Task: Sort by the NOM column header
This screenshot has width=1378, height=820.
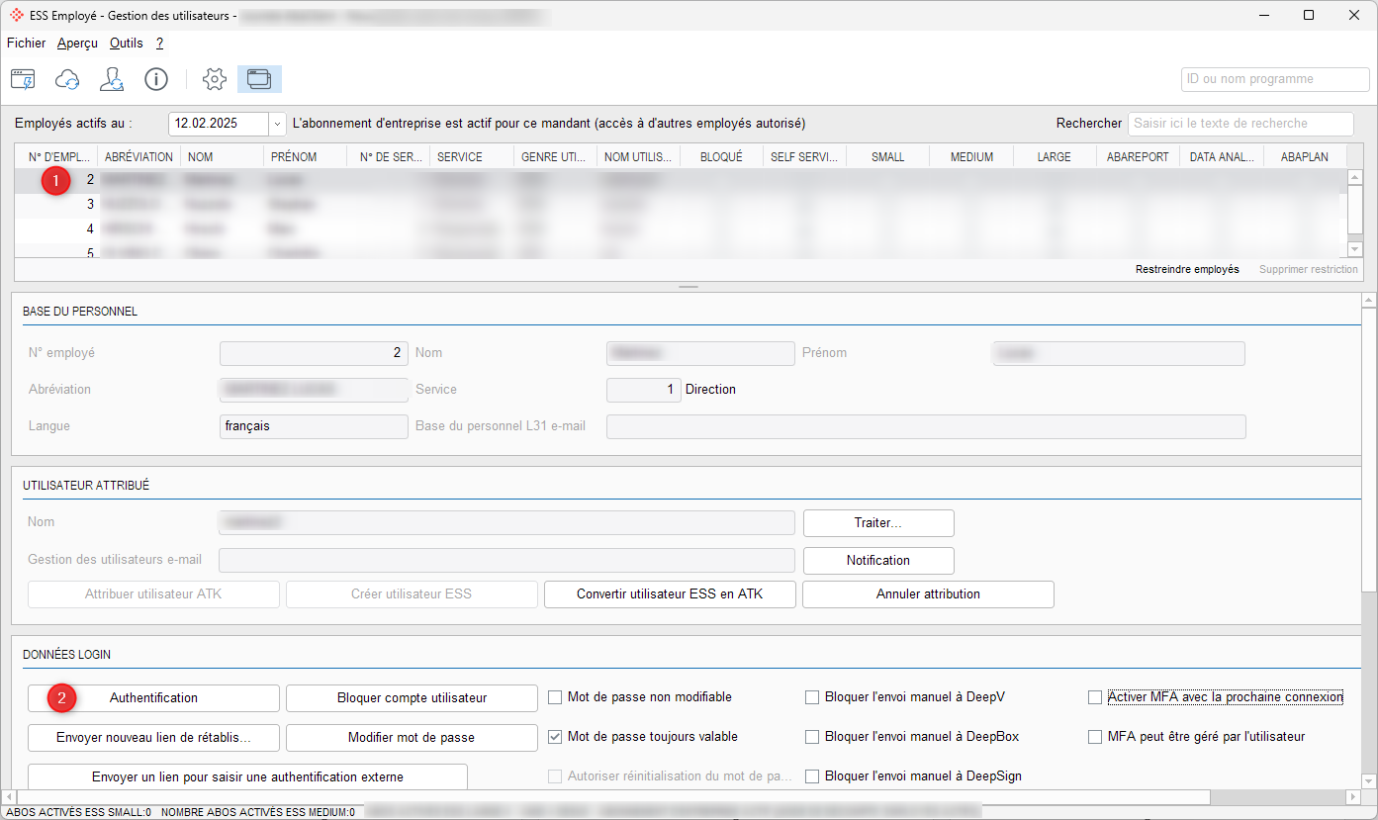Action: tap(222, 156)
